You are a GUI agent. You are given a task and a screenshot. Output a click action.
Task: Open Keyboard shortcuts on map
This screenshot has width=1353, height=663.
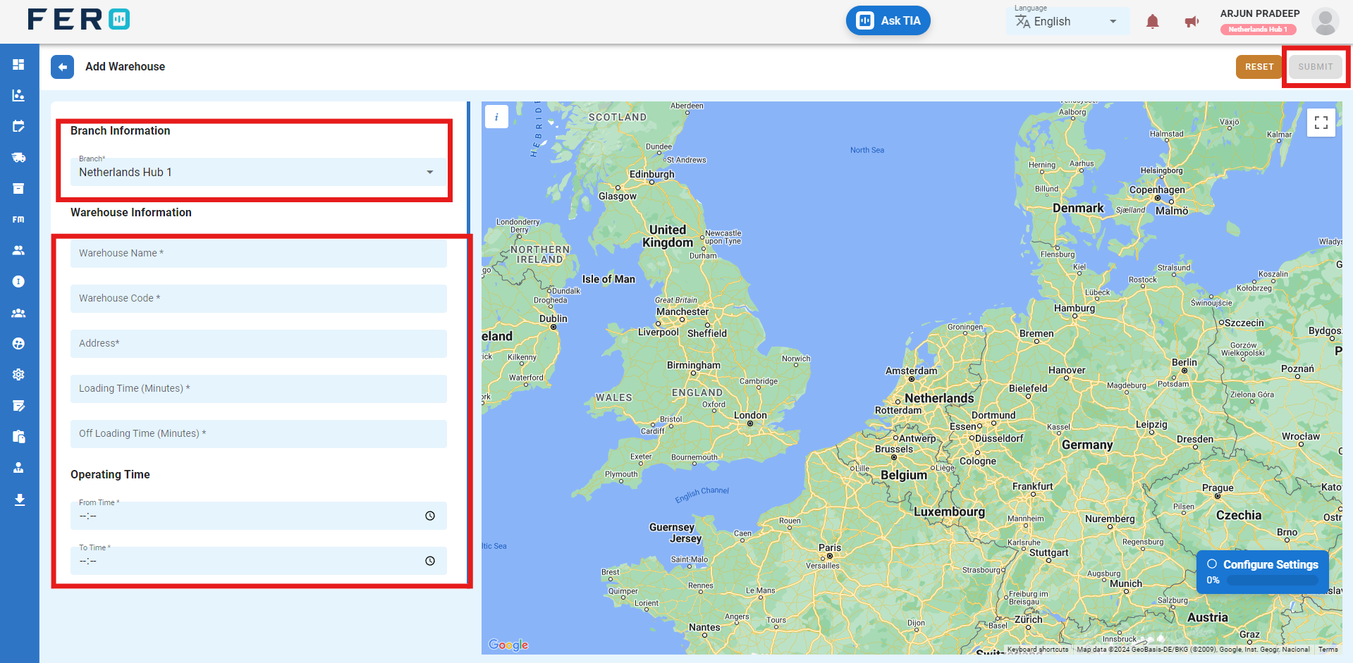coord(1038,650)
